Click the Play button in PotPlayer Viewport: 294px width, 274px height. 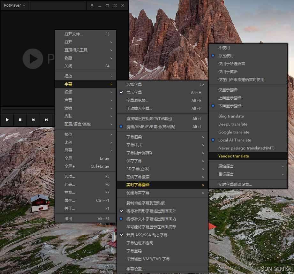(x=7, y=120)
